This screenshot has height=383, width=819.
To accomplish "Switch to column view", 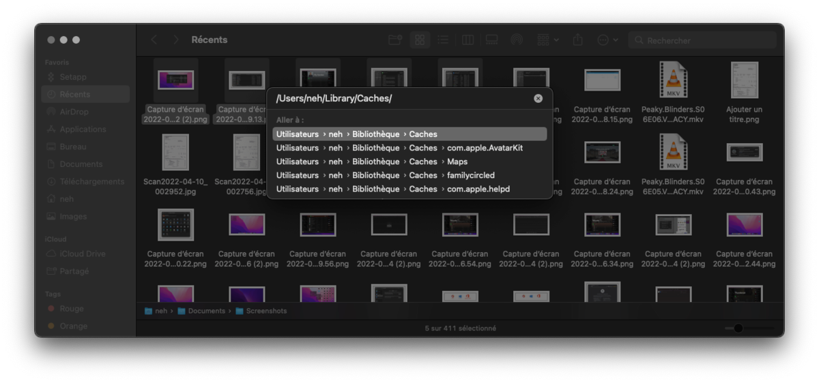I will tap(468, 40).
